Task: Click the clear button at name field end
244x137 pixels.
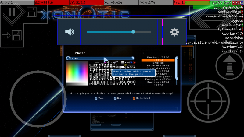Action: [x=133, y=58]
